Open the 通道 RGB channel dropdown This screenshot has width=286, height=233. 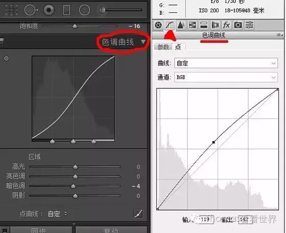(226, 77)
